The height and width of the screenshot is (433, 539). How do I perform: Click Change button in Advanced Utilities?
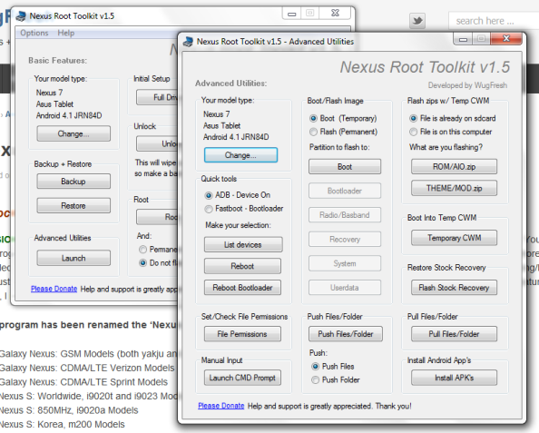240,155
